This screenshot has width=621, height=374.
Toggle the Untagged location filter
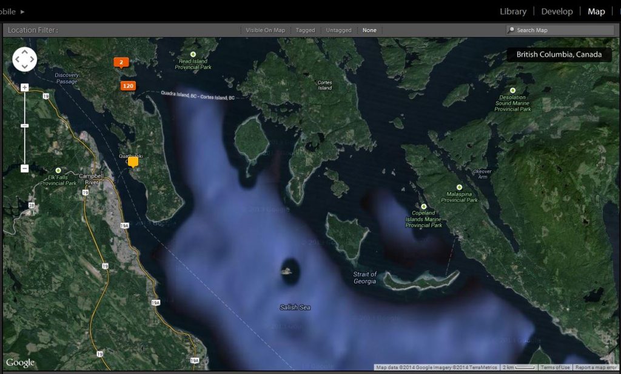tap(338, 30)
